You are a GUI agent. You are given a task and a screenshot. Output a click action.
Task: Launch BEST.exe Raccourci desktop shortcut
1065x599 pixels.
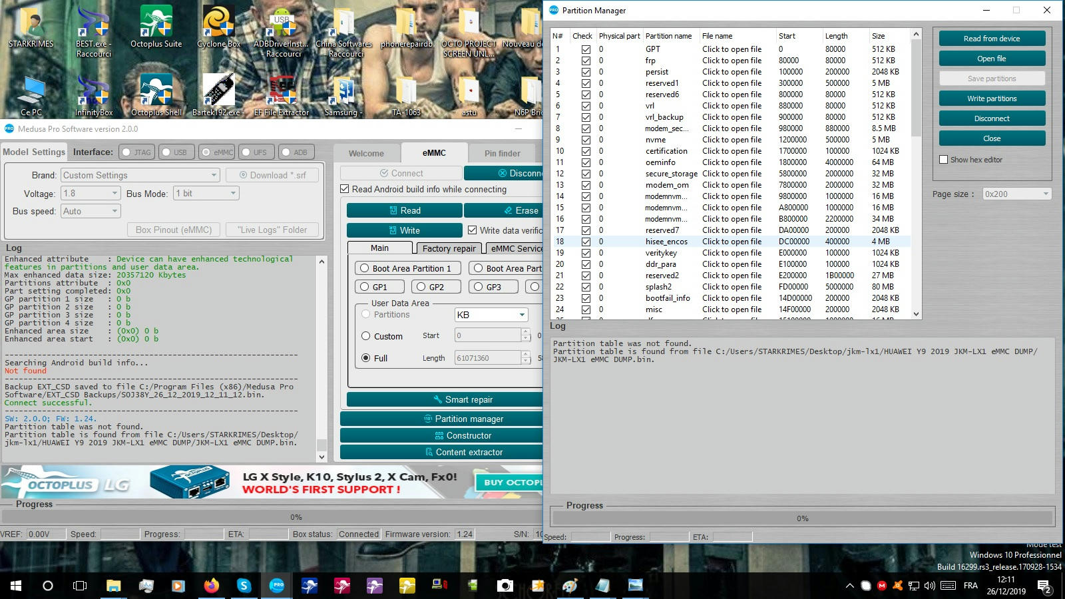pyautogui.click(x=93, y=32)
